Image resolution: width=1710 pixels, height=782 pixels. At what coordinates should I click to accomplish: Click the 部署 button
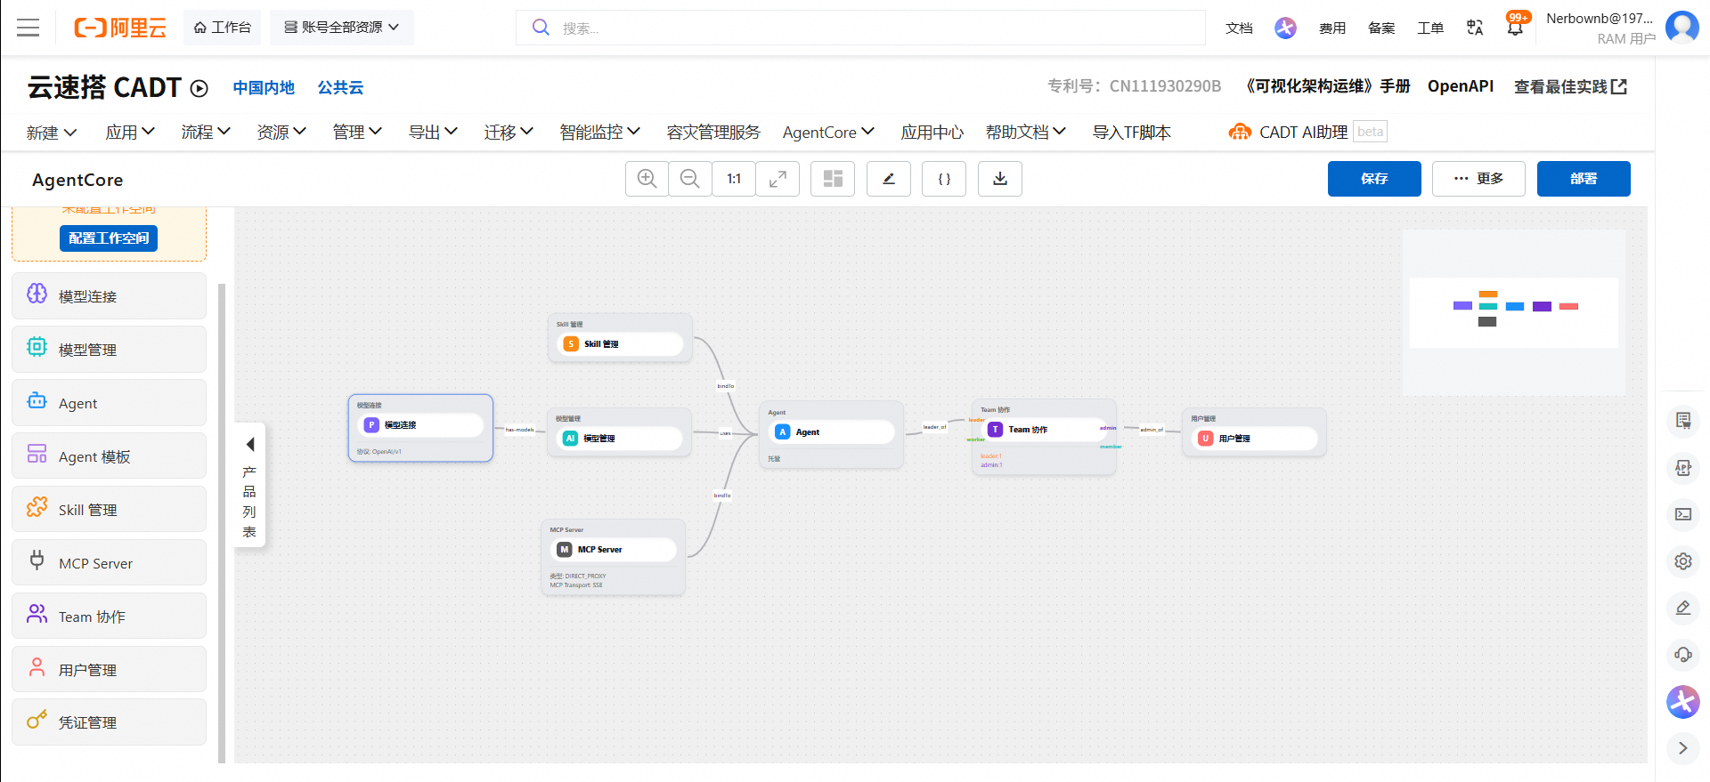[1584, 179]
